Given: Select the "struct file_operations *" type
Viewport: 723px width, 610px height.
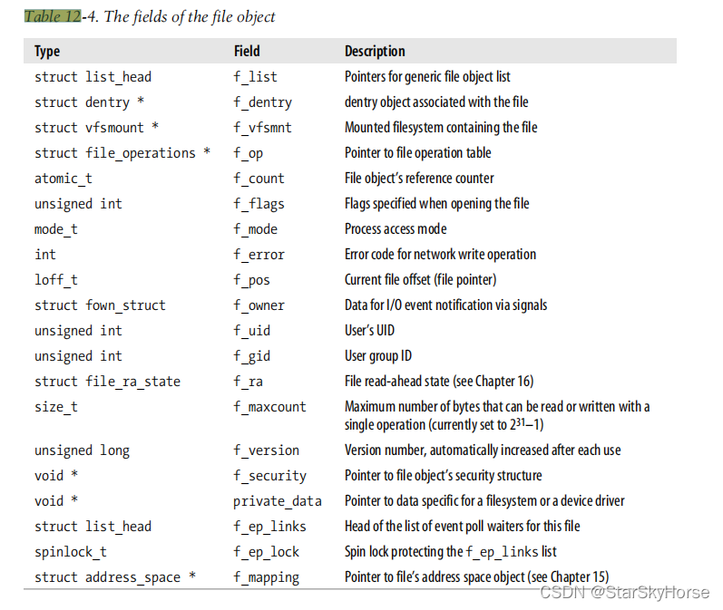Looking at the screenshot, I should pyautogui.click(x=122, y=153).
